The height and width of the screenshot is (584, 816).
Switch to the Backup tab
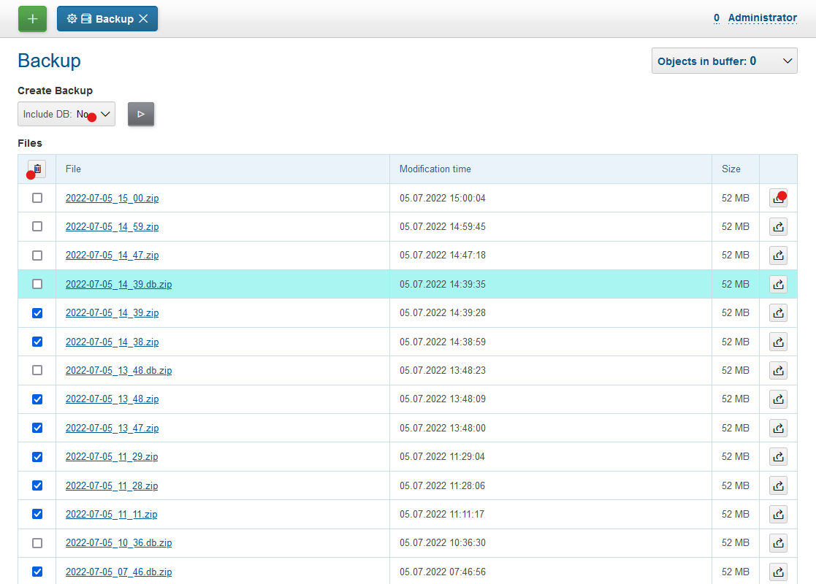point(106,19)
